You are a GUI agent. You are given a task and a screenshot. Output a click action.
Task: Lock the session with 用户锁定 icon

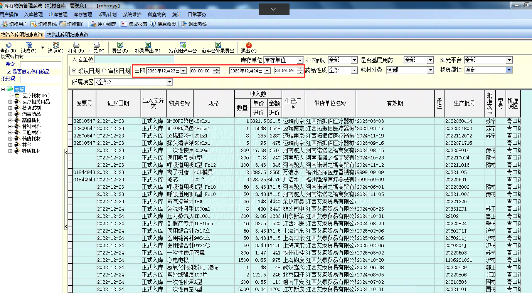pos(93,24)
